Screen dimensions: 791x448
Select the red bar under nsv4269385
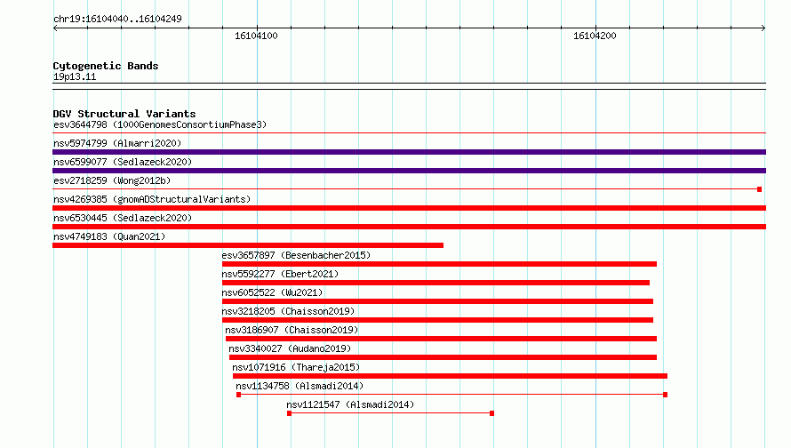[x=409, y=208]
